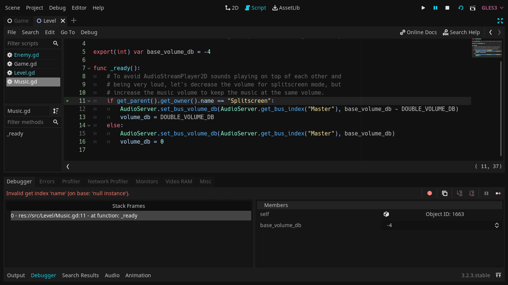
Task: Play the currently edited scene
Action: (461, 8)
